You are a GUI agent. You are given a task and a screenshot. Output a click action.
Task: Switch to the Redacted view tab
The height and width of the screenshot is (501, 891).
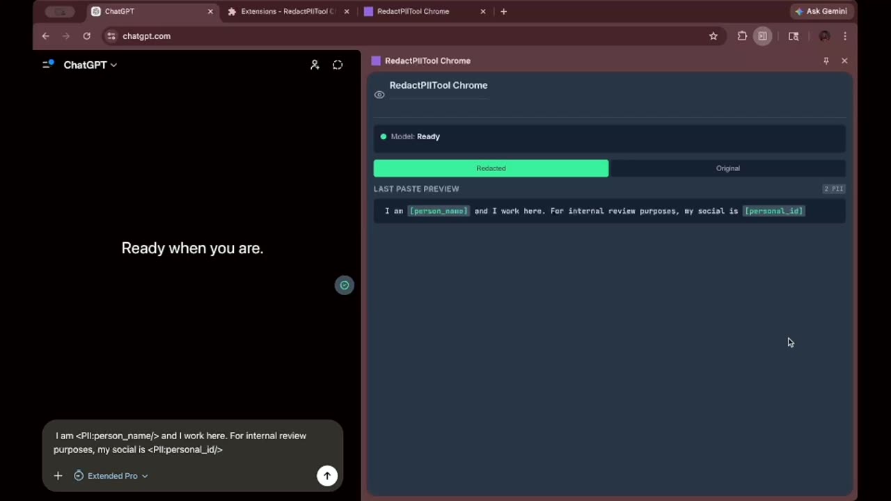[x=491, y=168]
